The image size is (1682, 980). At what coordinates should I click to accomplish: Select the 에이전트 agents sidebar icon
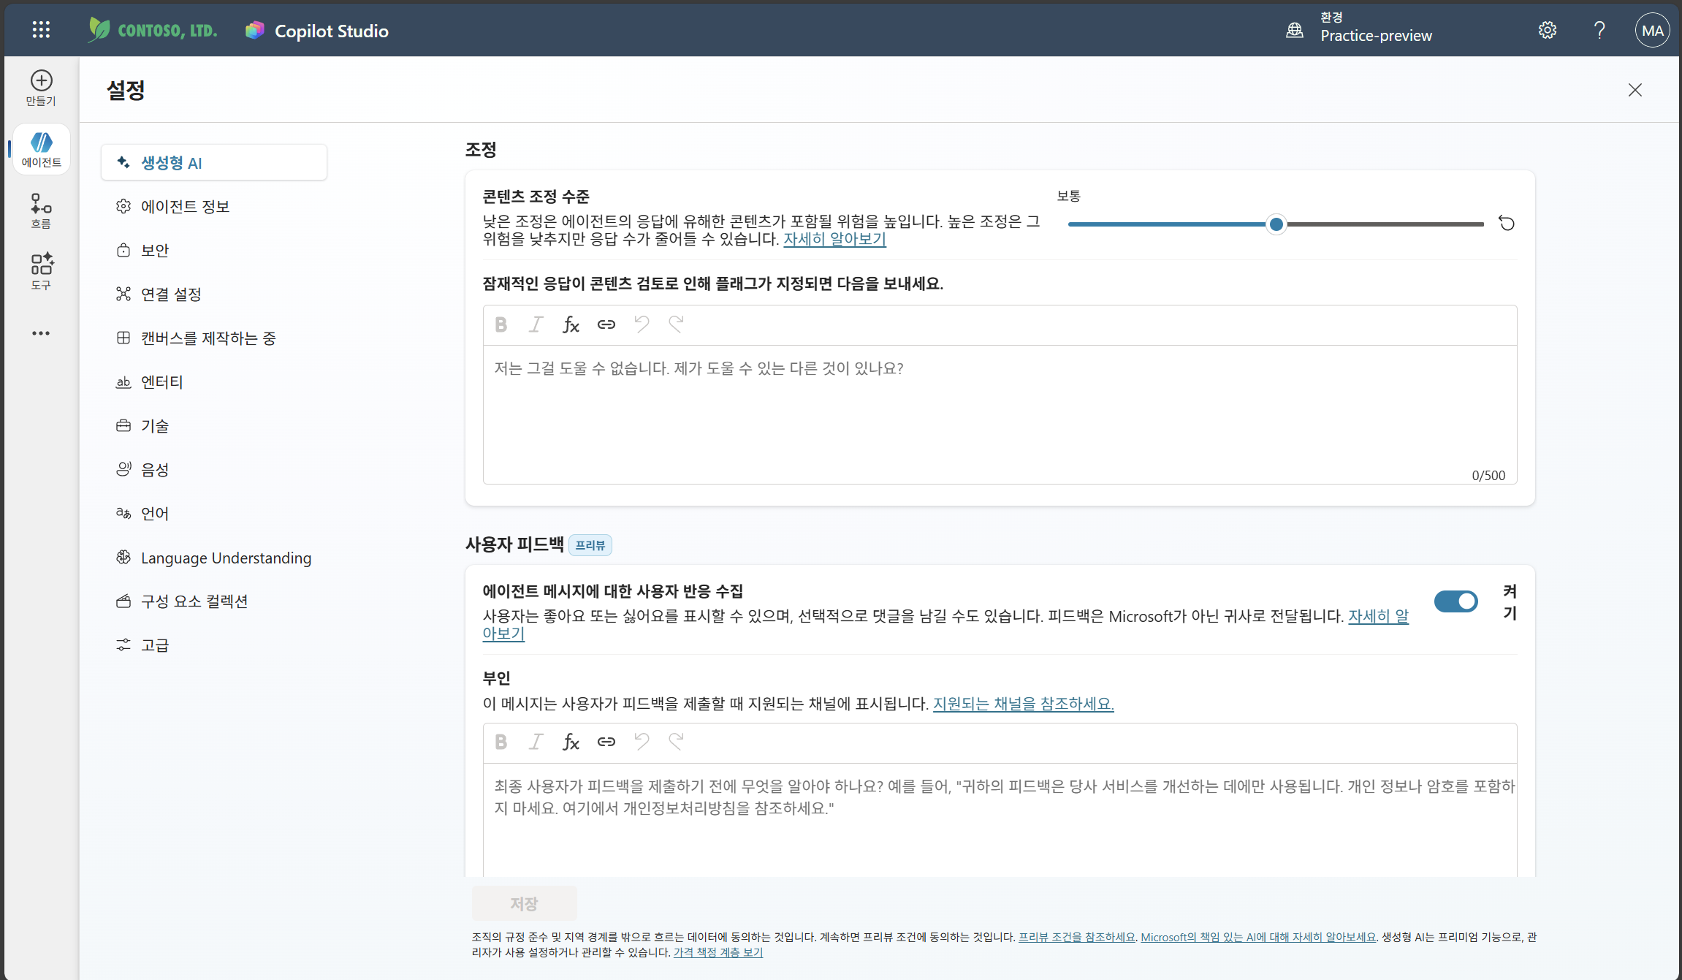click(x=41, y=149)
